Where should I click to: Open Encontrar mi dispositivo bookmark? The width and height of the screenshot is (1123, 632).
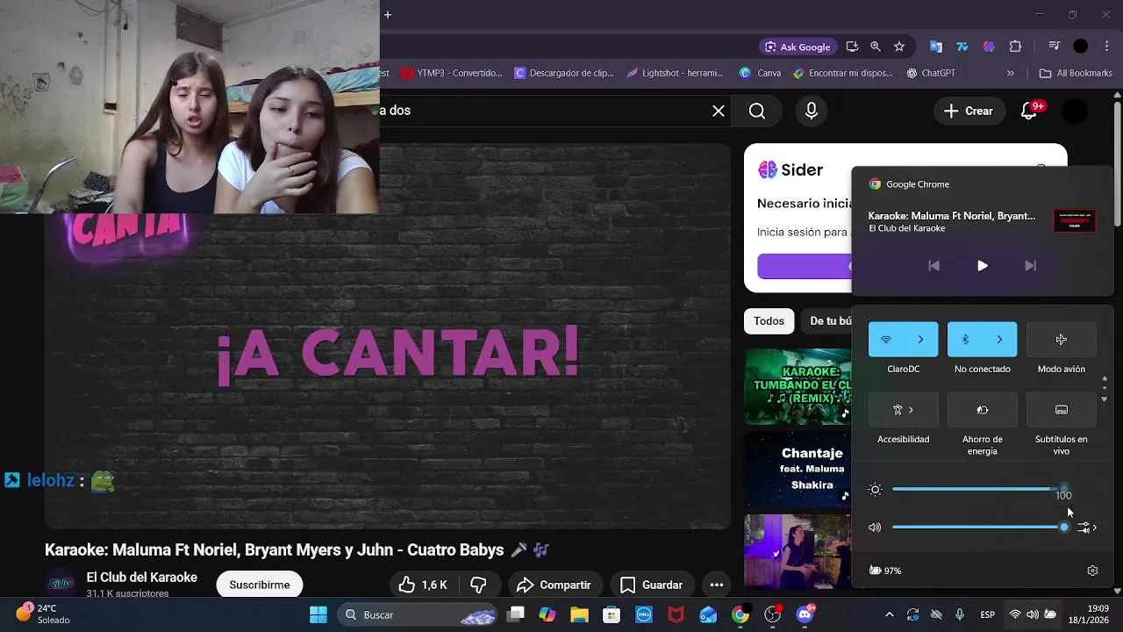tap(843, 73)
